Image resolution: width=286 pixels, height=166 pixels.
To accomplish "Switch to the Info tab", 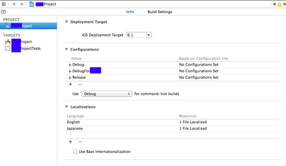I will (x=130, y=12).
